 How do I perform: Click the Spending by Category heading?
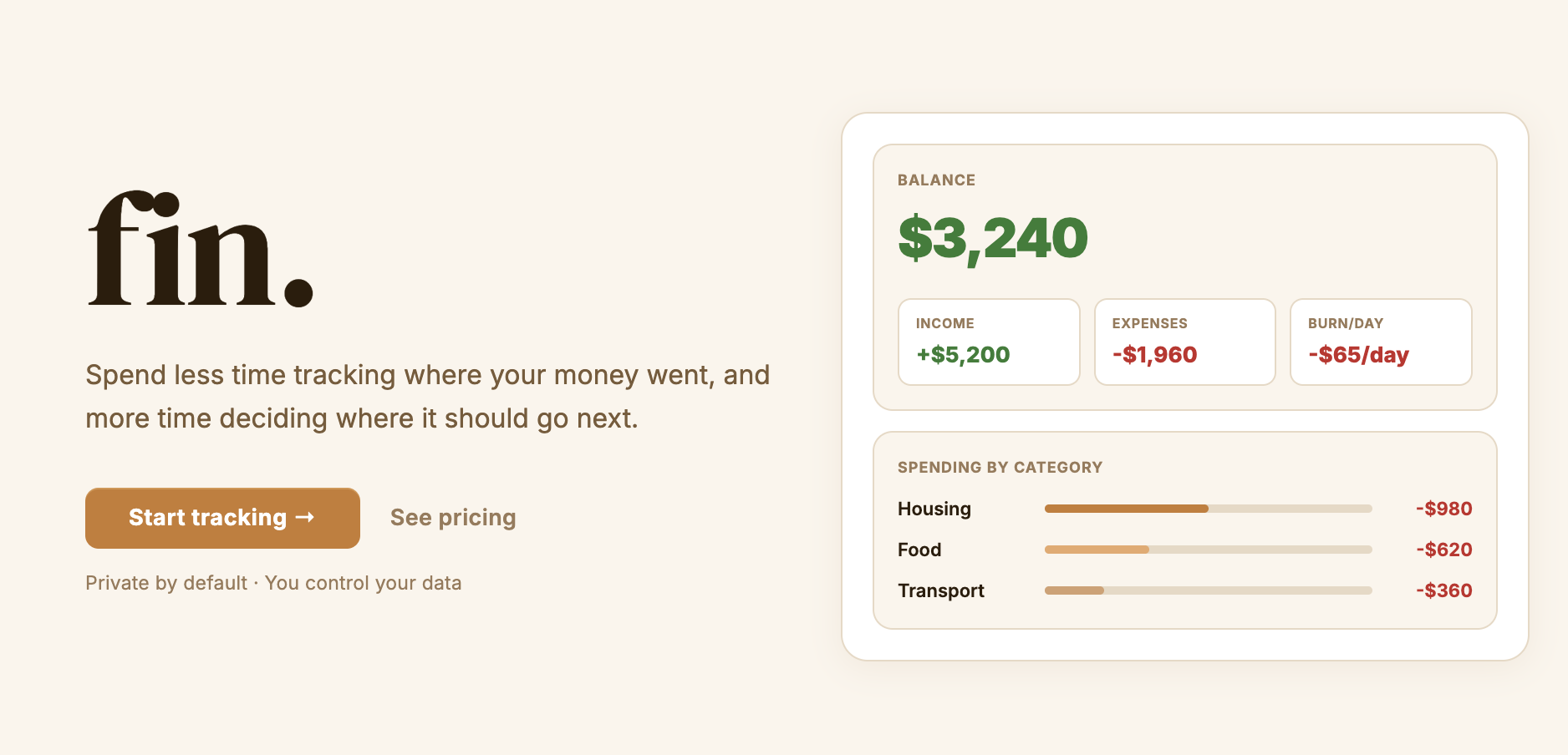(x=1000, y=468)
